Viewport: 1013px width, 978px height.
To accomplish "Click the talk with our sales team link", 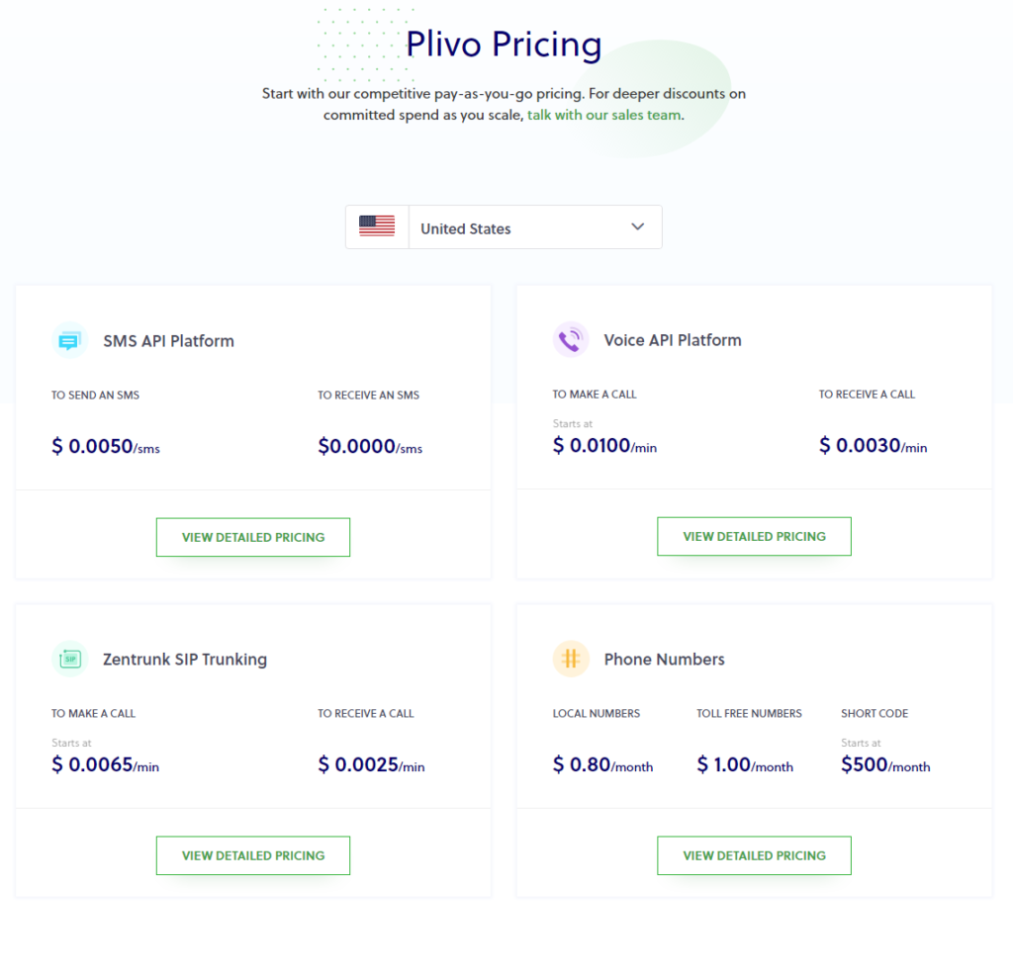I will tap(605, 115).
